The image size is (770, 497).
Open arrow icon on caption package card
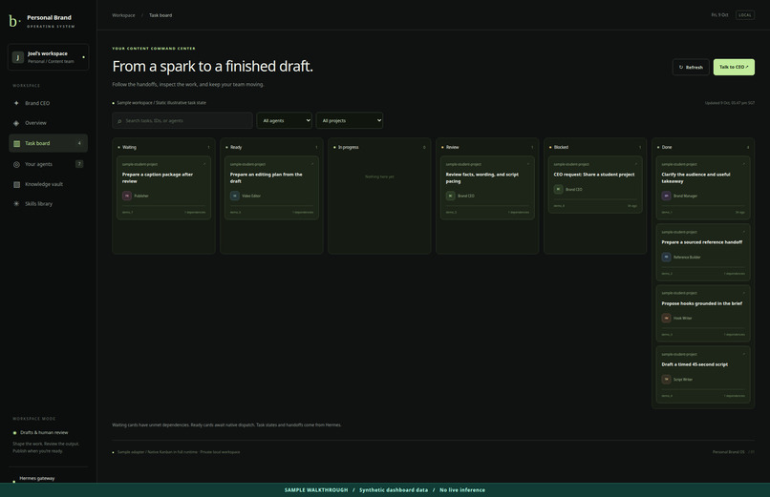point(204,164)
